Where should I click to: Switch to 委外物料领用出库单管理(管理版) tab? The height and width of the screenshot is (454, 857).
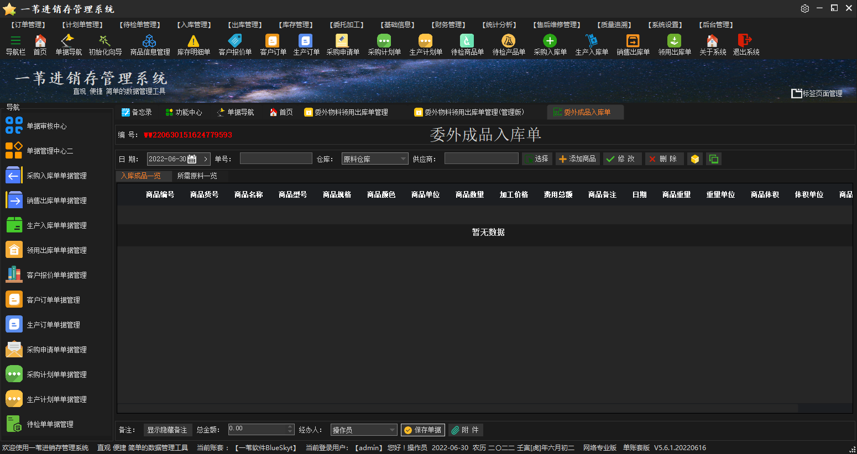pyautogui.click(x=469, y=112)
